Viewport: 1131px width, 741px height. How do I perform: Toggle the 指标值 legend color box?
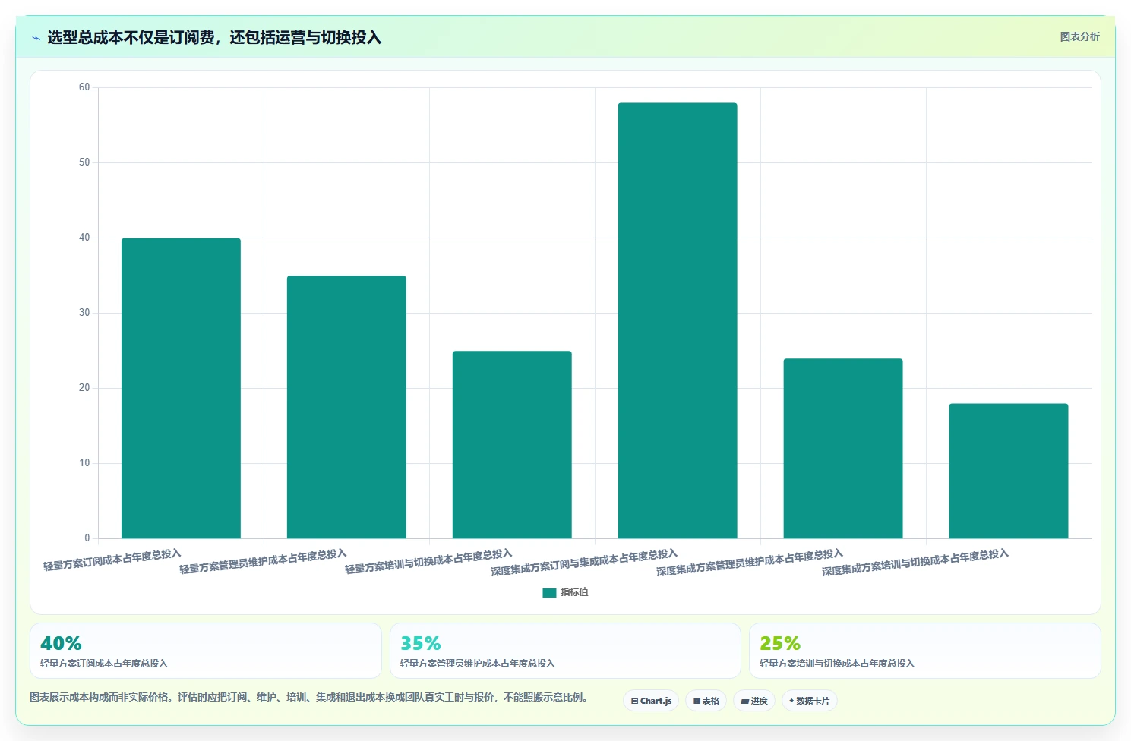549,592
